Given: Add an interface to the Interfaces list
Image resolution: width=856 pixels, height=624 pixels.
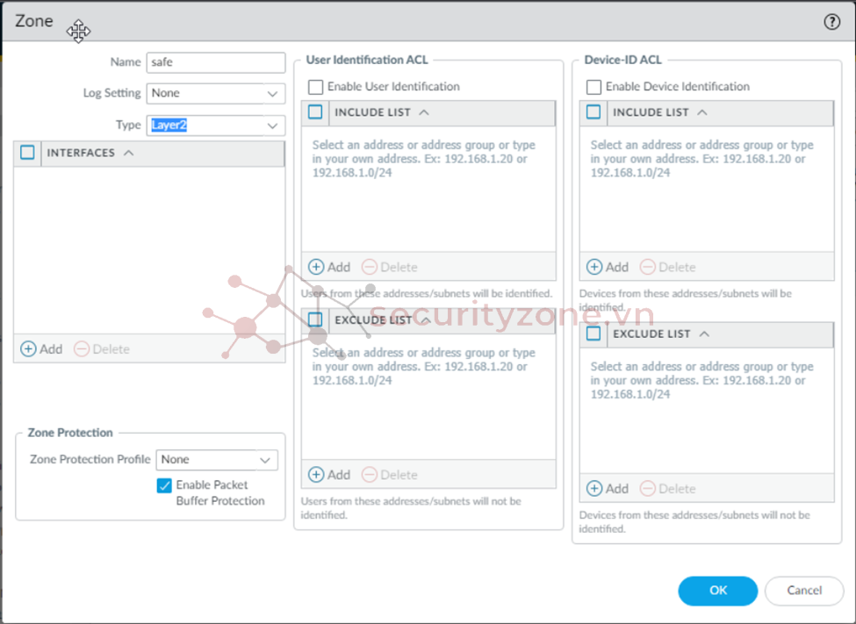Looking at the screenshot, I should pos(41,349).
